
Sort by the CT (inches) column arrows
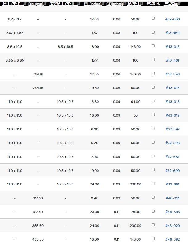[124, 4]
